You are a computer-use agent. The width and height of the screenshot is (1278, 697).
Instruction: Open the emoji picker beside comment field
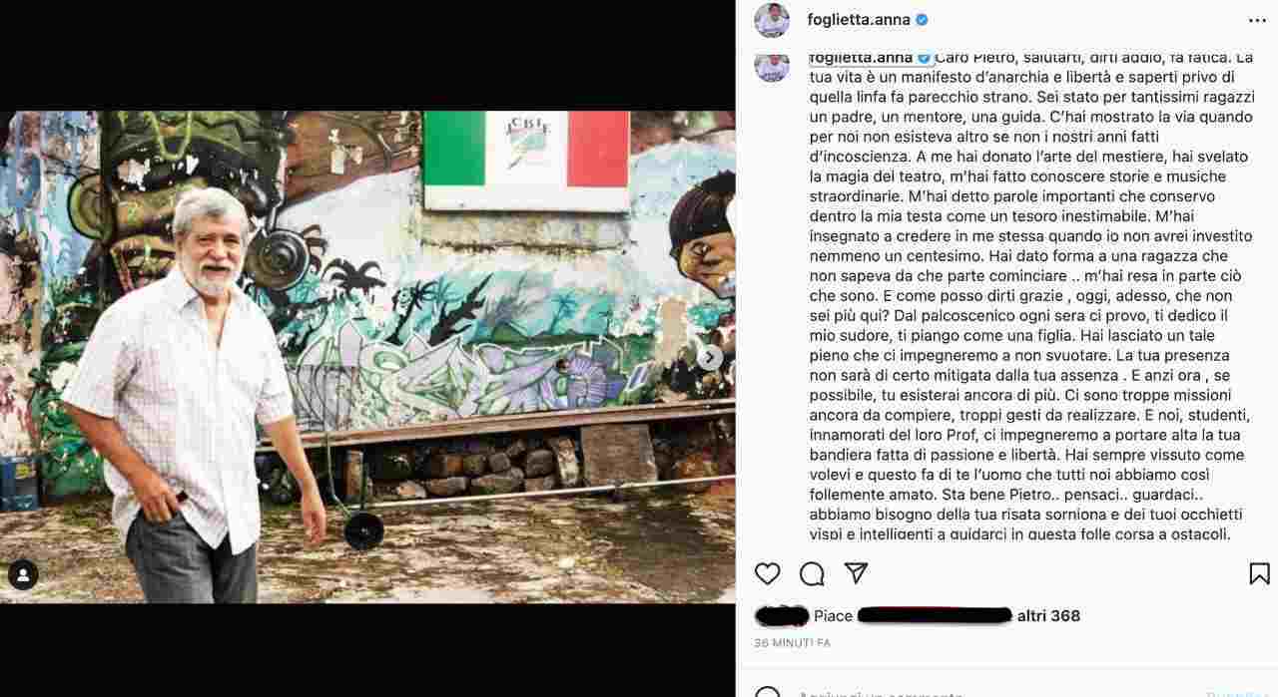tap(767, 693)
